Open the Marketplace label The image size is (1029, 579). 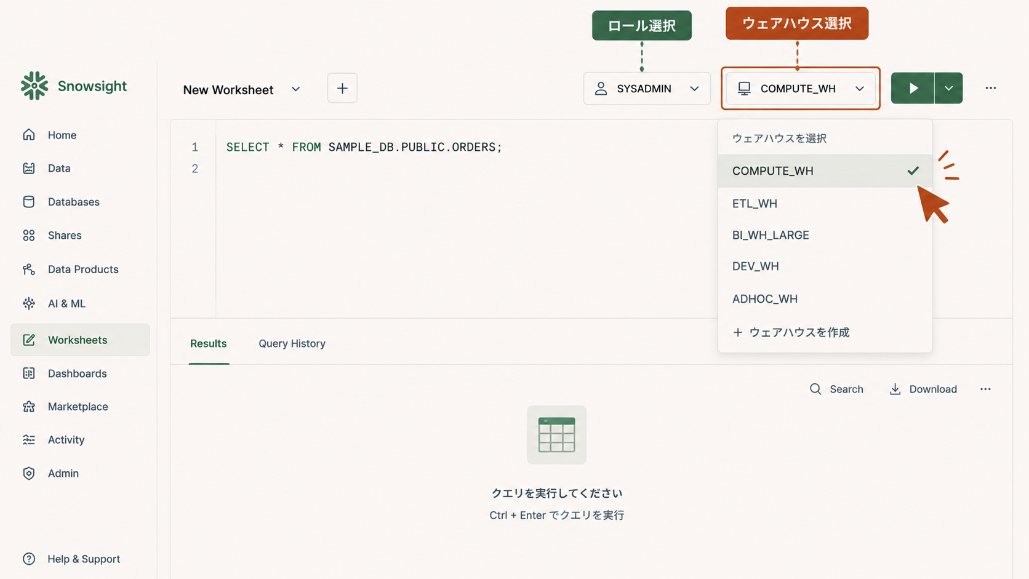coord(78,407)
